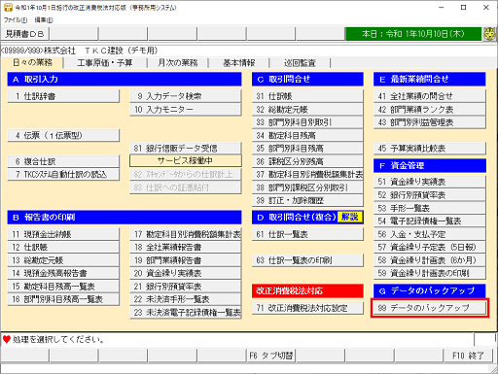498x374 pixels.
Task: Switch to the 巡回監査 tab
Action: 300,63
